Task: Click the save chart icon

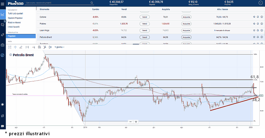Action: tap(39, 47)
